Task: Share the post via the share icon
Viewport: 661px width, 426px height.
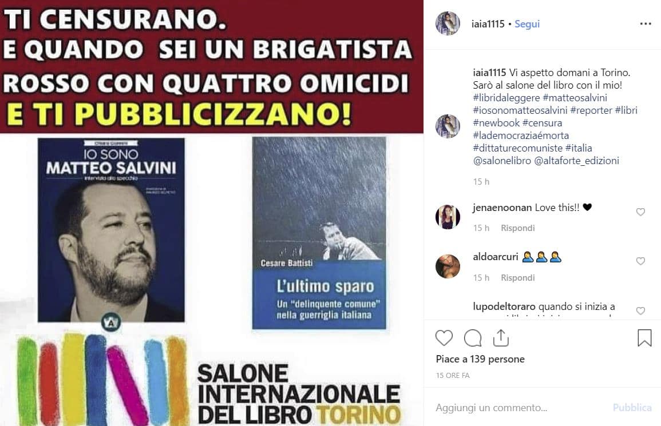Action: tap(501, 338)
